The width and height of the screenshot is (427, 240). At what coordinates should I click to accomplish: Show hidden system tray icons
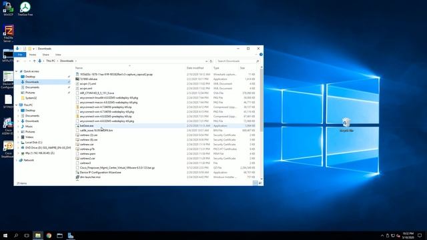[382, 235]
